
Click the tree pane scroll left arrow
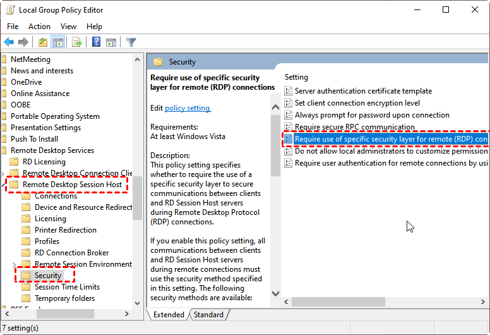[6, 314]
